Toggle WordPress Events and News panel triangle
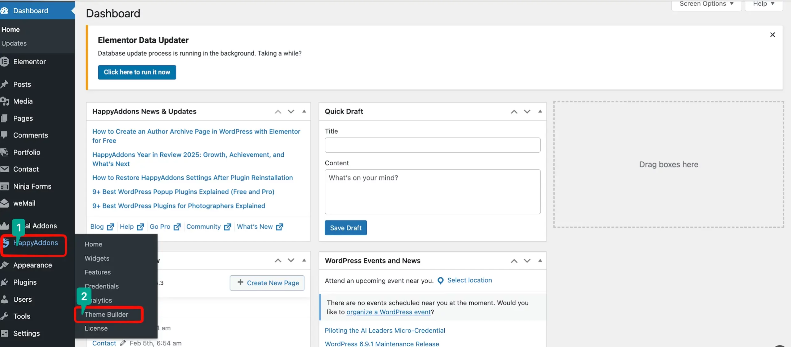The image size is (791, 347). coord(540,261)
